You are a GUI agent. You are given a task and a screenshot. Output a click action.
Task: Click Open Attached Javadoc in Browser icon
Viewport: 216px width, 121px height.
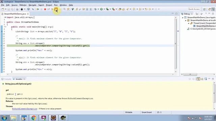206,79
